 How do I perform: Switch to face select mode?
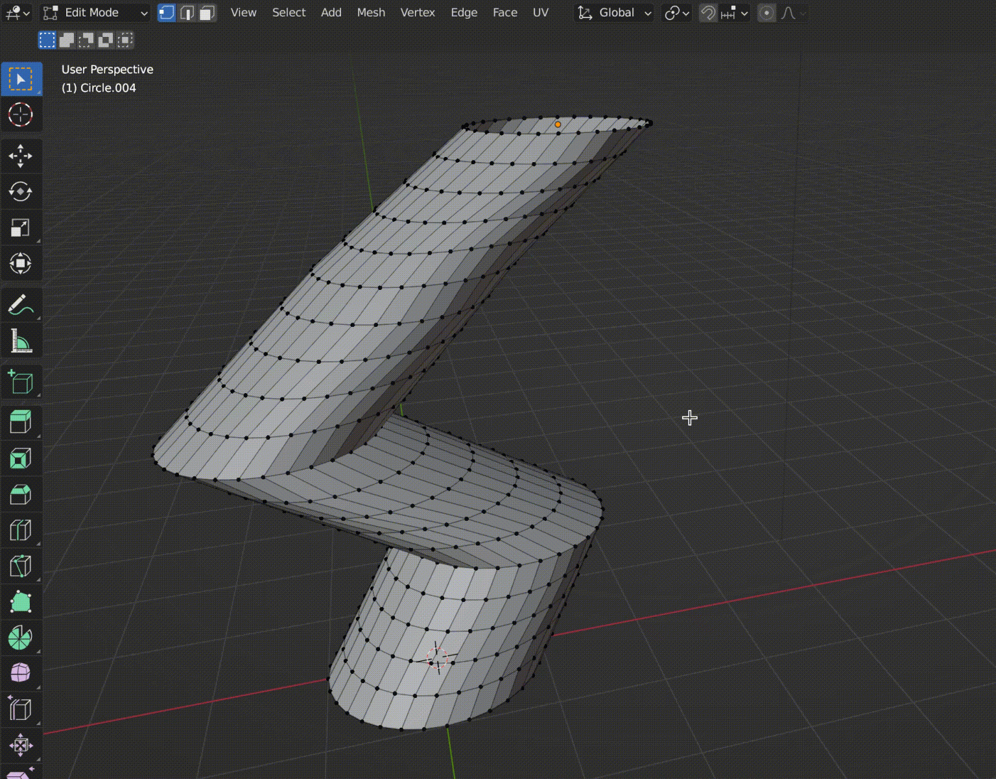tap(207, 12)
